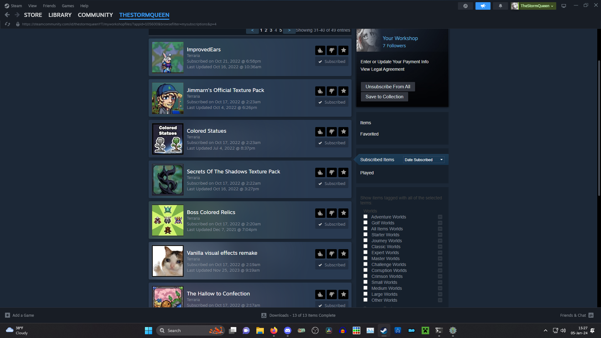This screenshot has height=338, width=601.
Task: Open Friends & Chat icon at bottom right
Action: point(591,315)
